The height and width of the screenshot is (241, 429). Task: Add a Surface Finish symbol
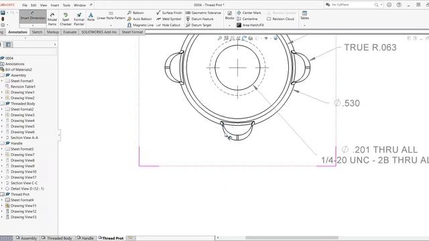(169, 13)
